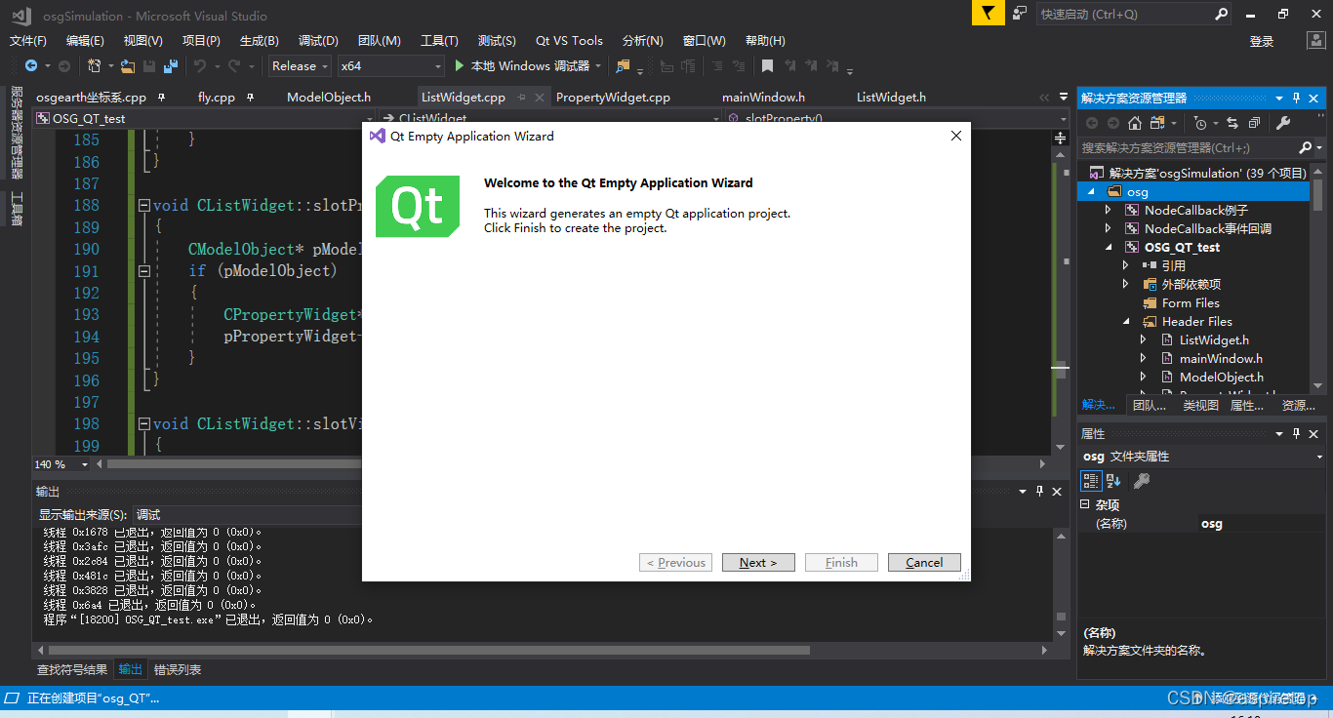1333x718 pixels.
Task: Switch to the 类视图 panel tab
Action: coord(1200,406)
